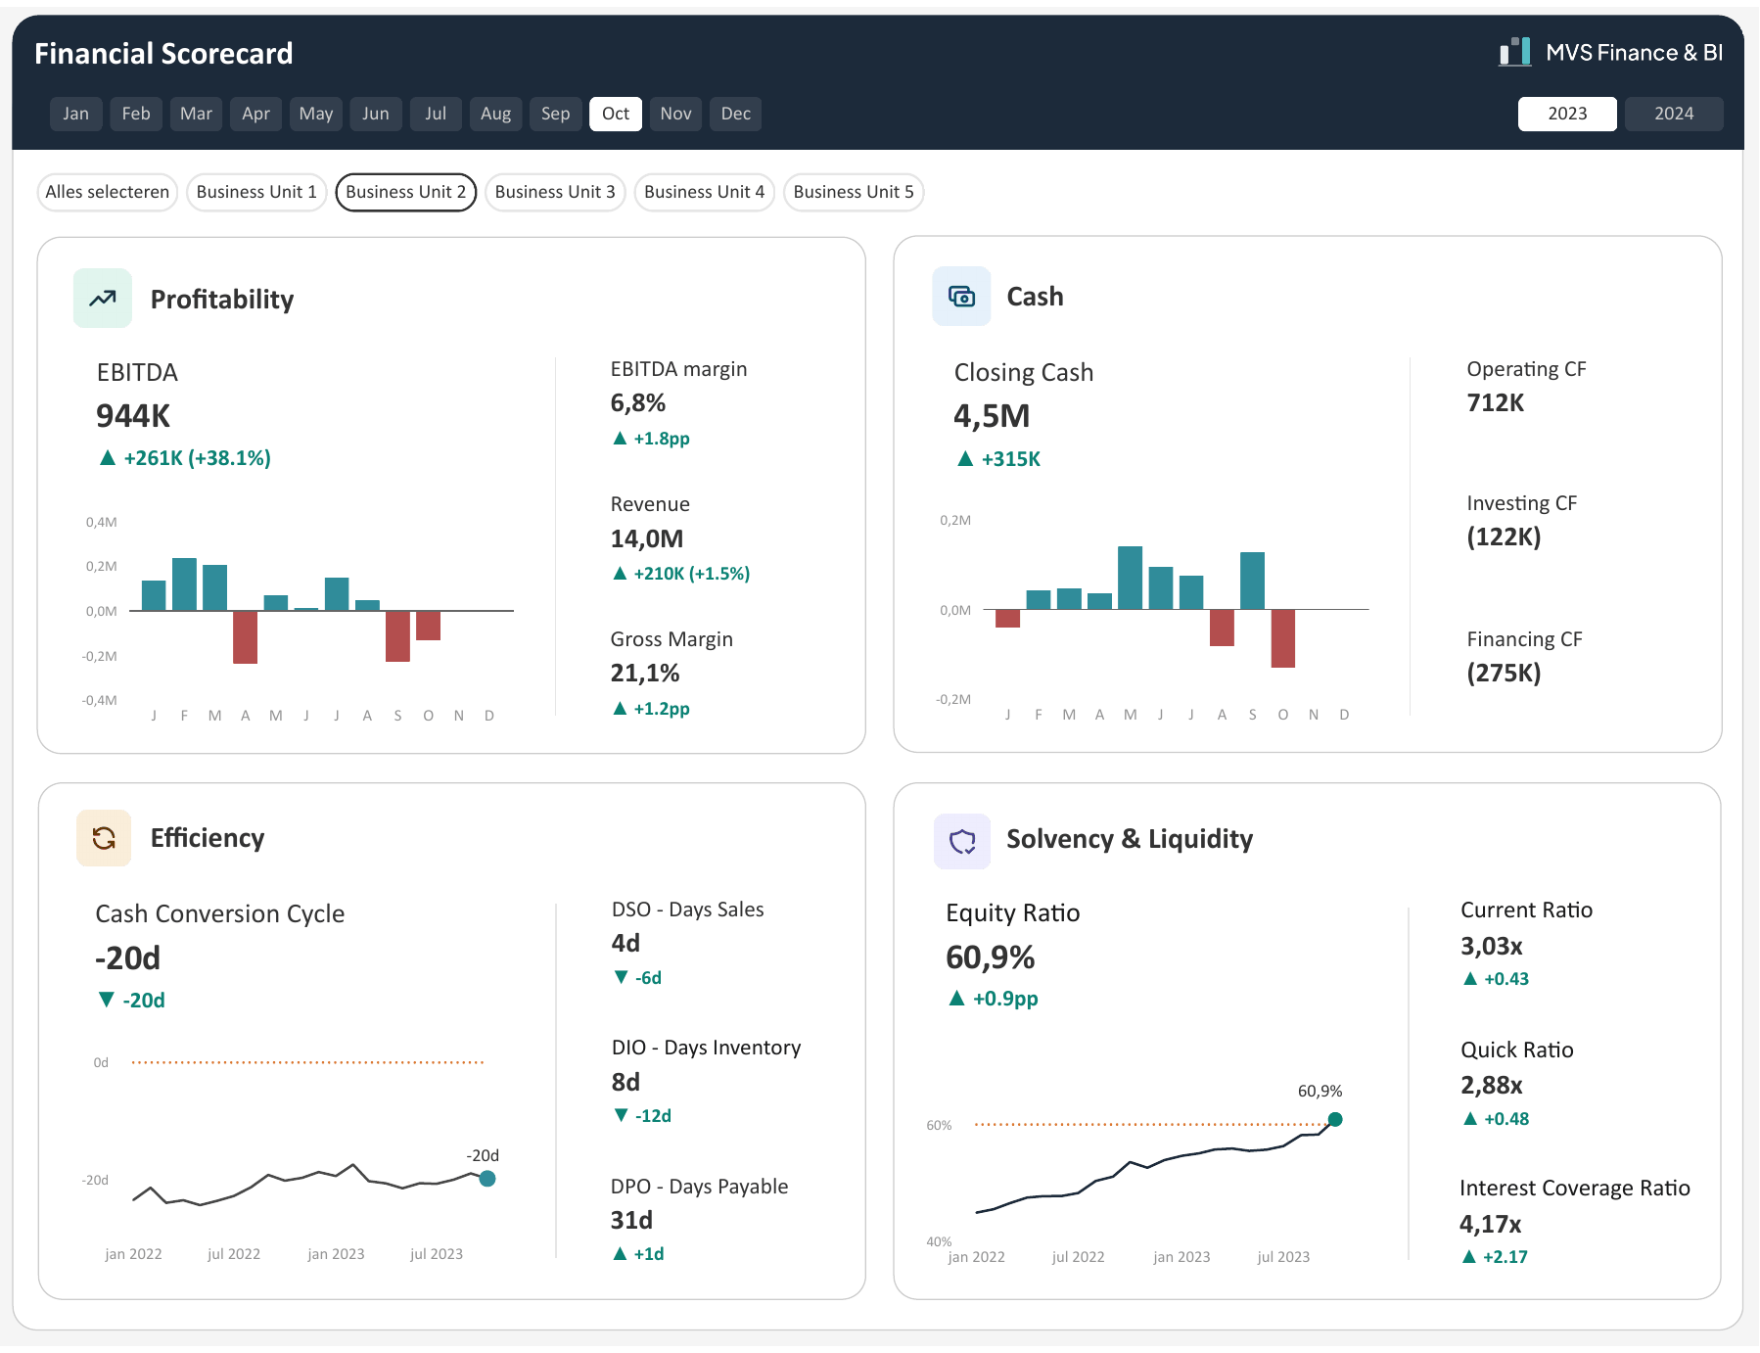Filter by Business Unit 4
The height and width of the screenshot is (1353, 1760).
(705, 192)
